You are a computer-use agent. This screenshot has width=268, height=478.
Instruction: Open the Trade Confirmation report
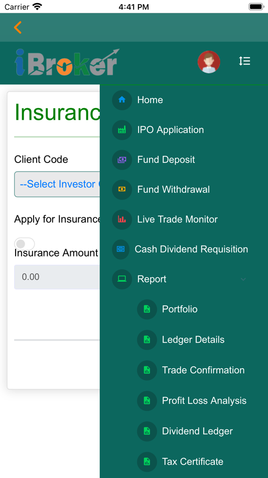click(203, 370)
